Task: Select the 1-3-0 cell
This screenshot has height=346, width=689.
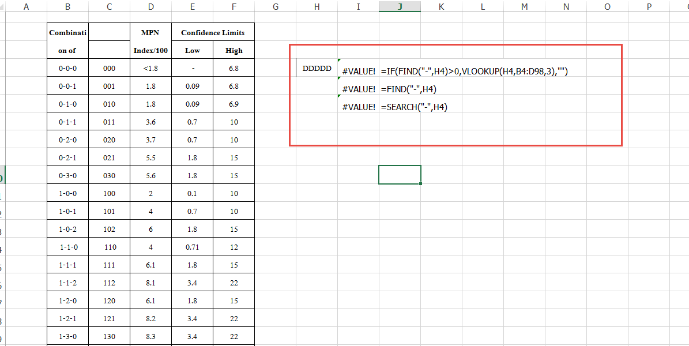Action: [x=67, y=336]
